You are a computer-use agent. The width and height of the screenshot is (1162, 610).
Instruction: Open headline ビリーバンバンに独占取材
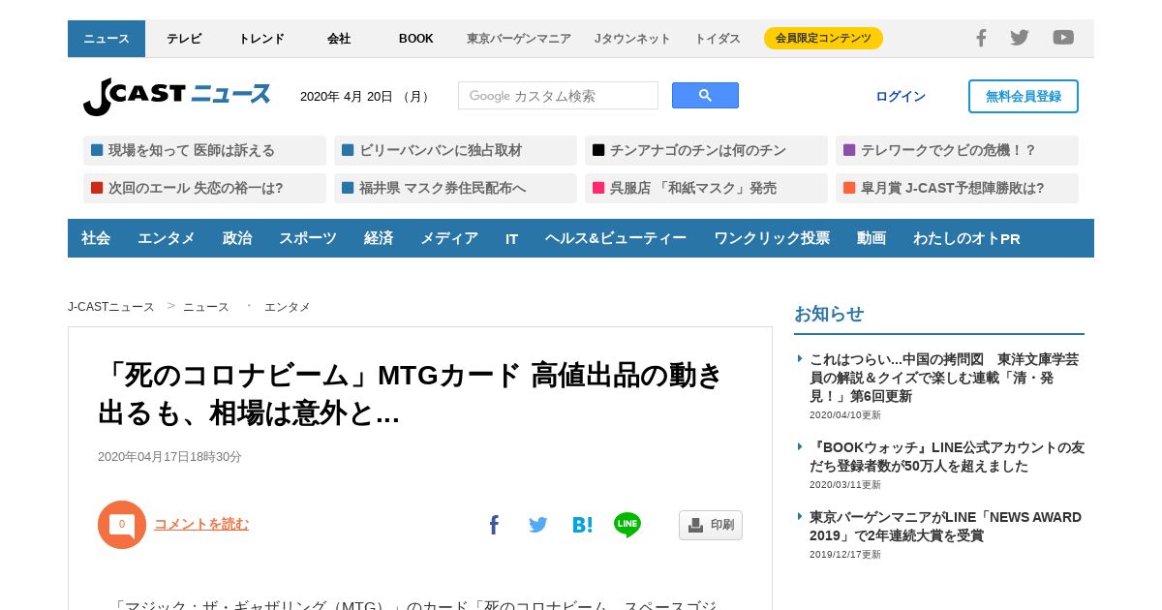(x=455, y=150)
